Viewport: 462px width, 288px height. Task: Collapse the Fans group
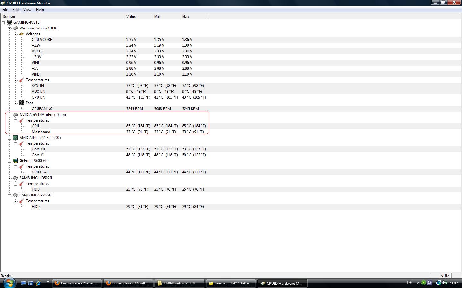click(16, 103)
